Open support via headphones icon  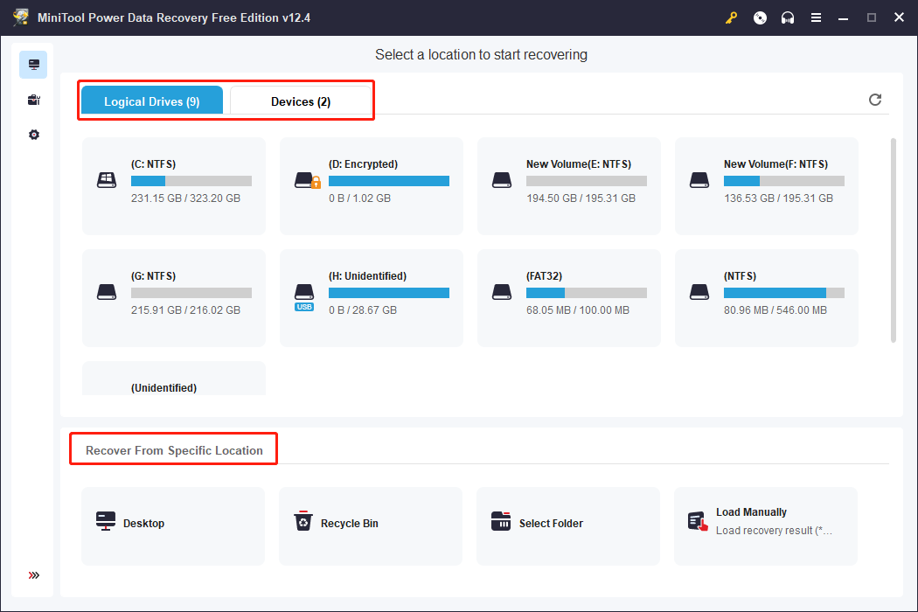(788, 18)
